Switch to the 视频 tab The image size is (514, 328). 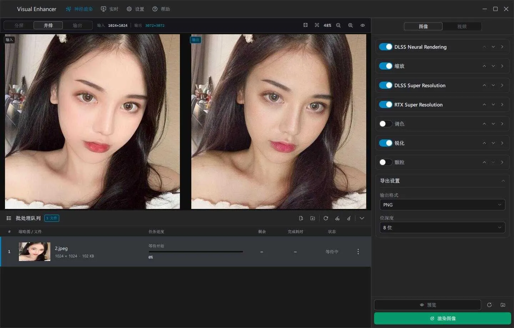(462, 26)
